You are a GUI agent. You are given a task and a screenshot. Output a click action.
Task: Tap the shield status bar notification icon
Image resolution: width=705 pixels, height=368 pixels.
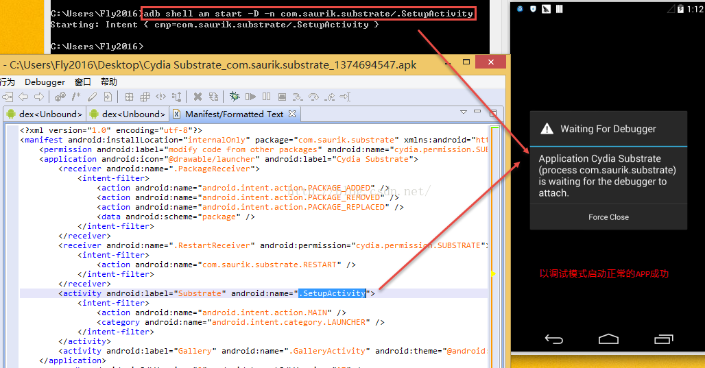534,9
